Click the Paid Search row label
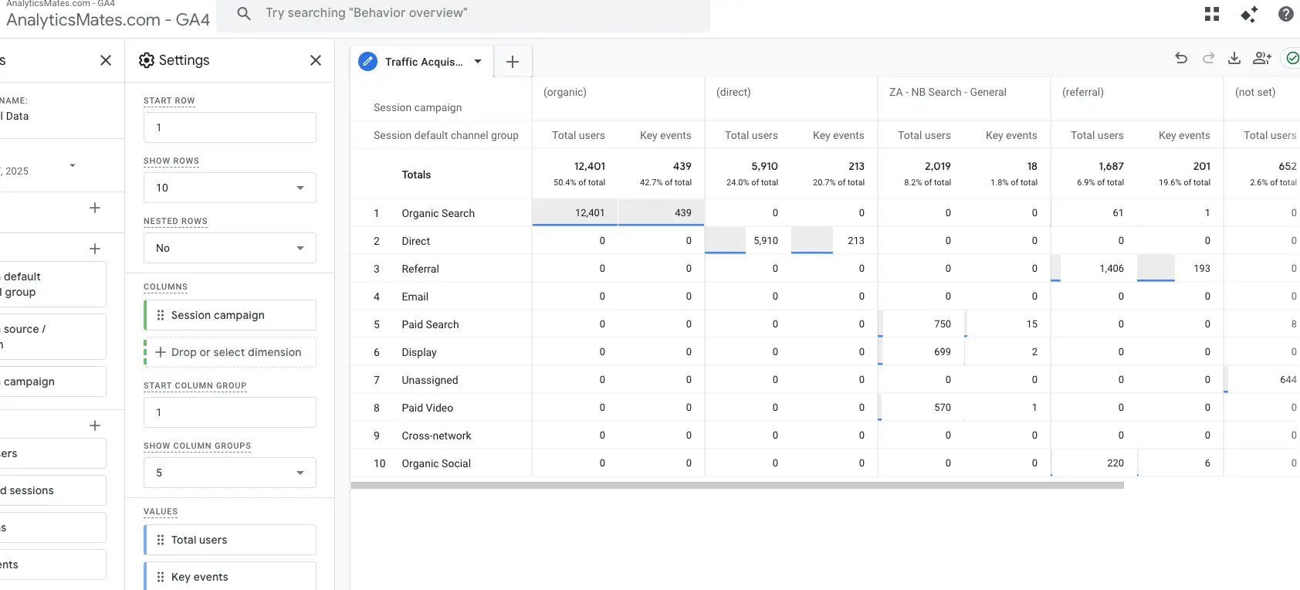Image resolution: width=1300 pixels, height=590 pixels. (x=430, y=324)
